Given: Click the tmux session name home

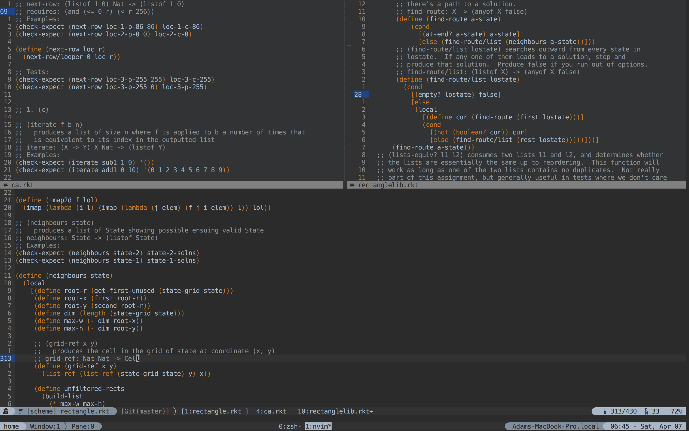Looking at the screenshot, I should (11, 426).
